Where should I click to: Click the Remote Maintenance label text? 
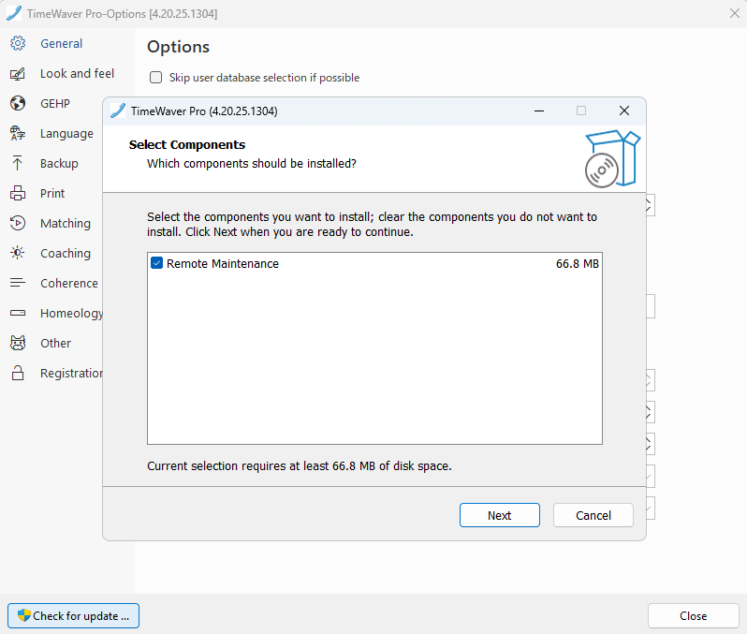tap(223, 263)
